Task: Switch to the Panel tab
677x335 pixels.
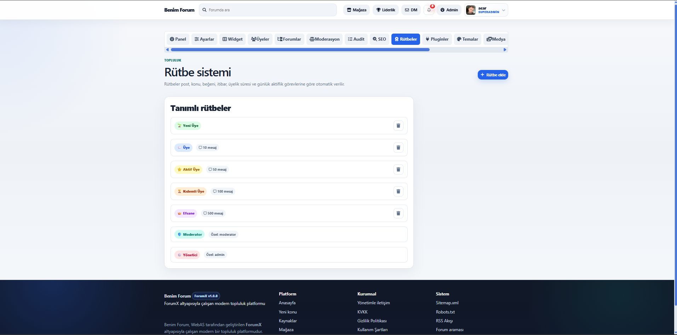Action: coord(178,39)
